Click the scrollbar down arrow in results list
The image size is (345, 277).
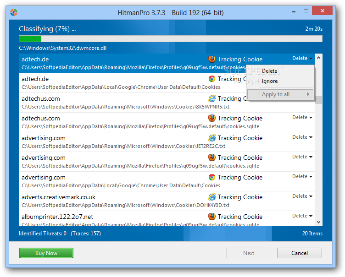pos(318,222)
